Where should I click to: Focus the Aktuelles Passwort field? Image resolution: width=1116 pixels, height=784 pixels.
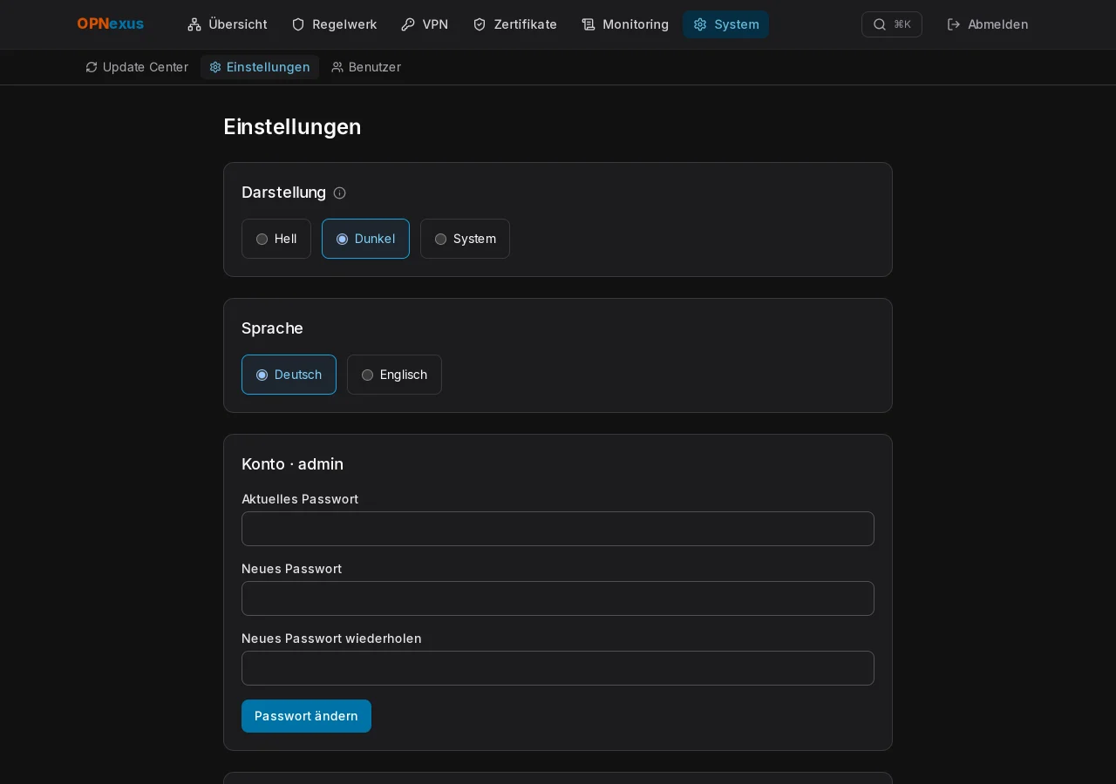[x=558, y=529]
